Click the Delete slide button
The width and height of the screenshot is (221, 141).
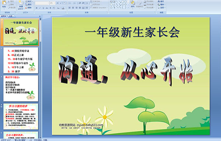tap(28, 8)
